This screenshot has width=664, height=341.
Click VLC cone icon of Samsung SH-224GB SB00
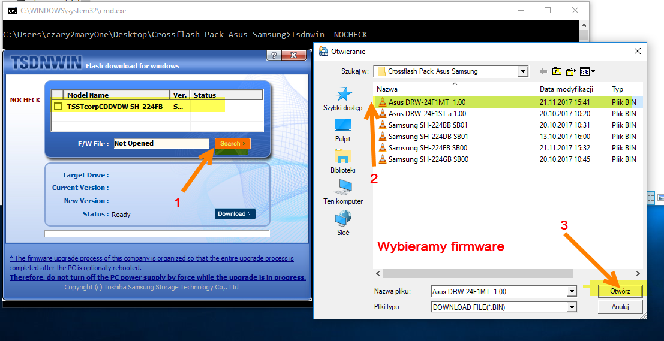coord(383,159)
